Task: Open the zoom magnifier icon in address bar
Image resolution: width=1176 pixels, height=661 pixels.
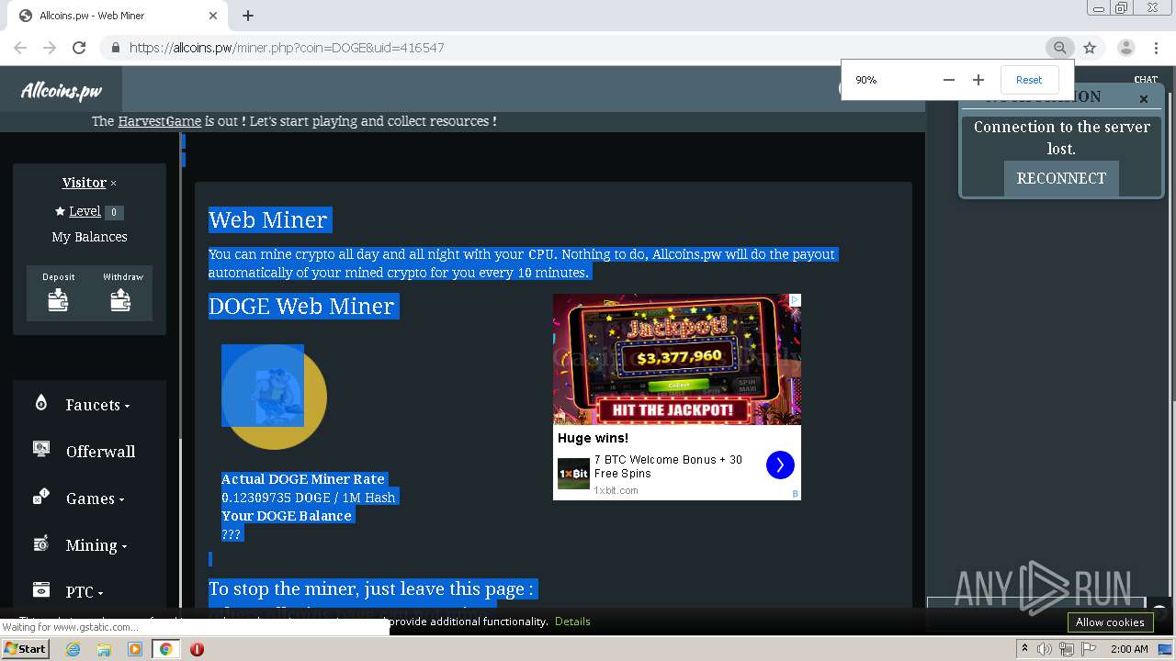Action: (x=1059, y=48)
